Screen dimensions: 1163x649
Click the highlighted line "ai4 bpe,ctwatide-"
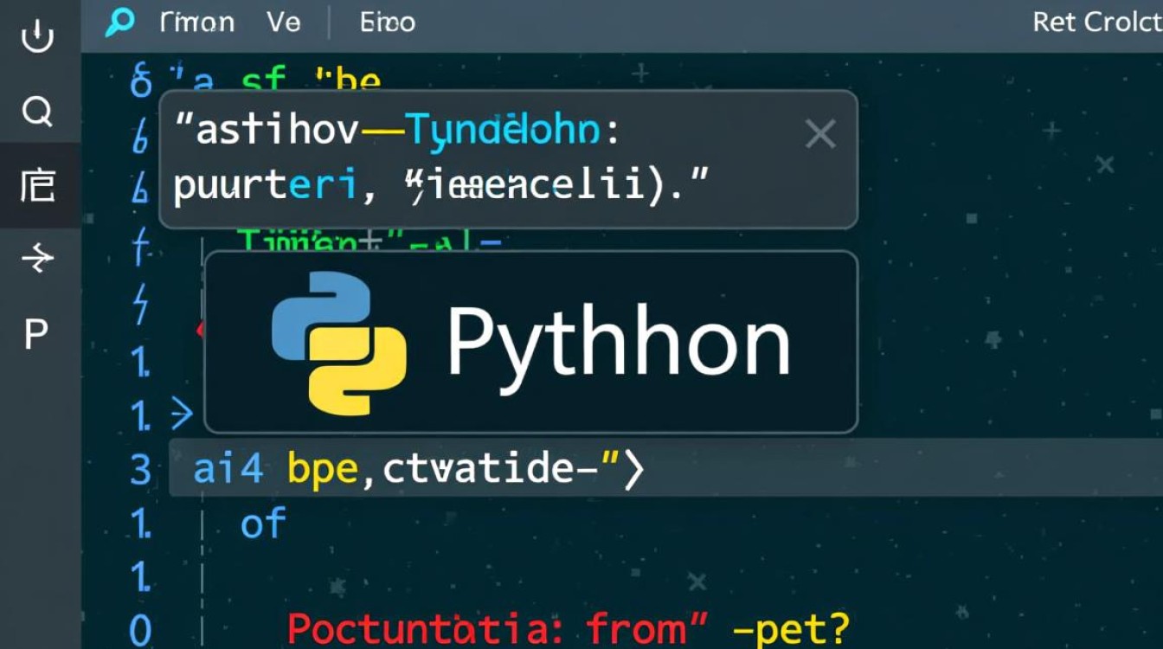[x=665, y=468]
